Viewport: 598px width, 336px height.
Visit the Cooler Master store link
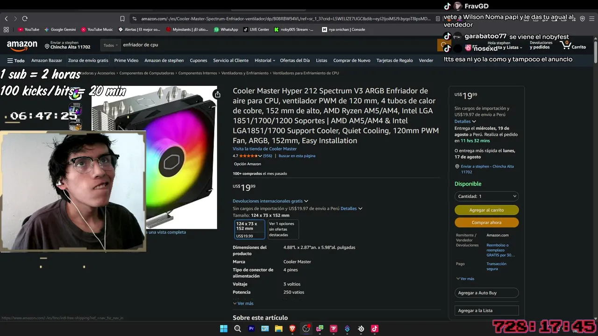[265, 149]
